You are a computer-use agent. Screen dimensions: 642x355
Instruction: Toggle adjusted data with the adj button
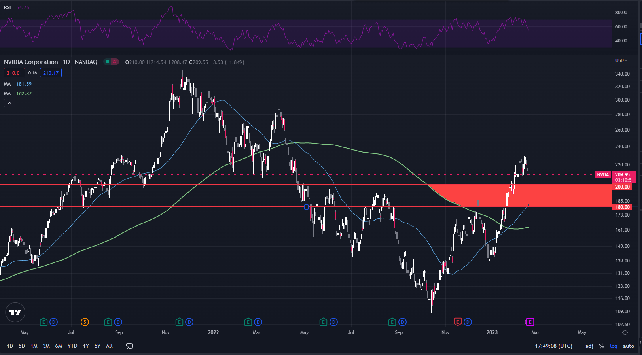click(x=589, y=346)
